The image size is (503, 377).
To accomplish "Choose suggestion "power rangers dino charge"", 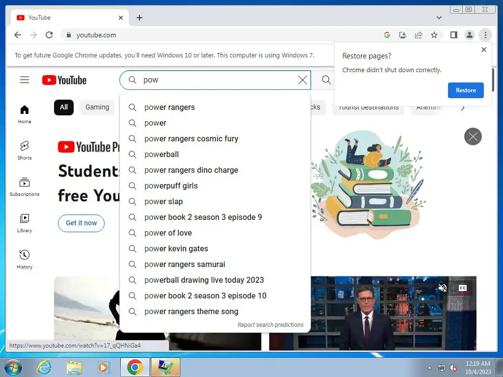I will [215, 170].
